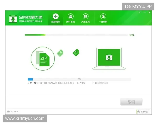Click the laptop illustration with rabbit
This screenshot has height=125, width=157.
tap(107, 58)
